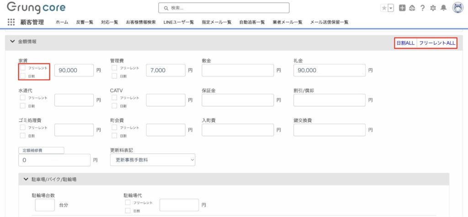This screenshot has width=468, height=217.
Task: Open the help question mark icon
Action: coord(423,8)
